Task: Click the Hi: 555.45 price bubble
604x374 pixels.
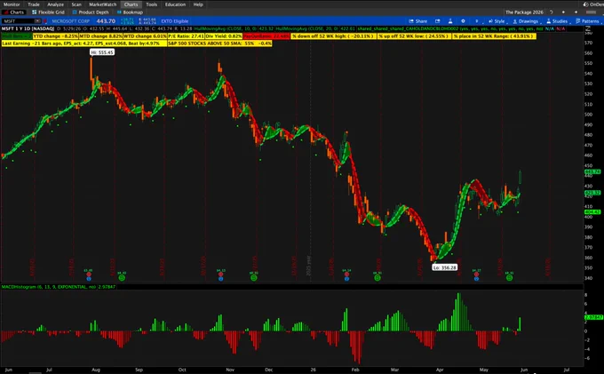Action: (x=102, y=52)
